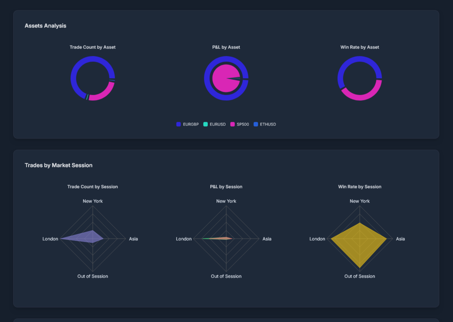Click London label on P&L radar
The width and height of the screenshot is (453, 322).
[x=184, y=239]
